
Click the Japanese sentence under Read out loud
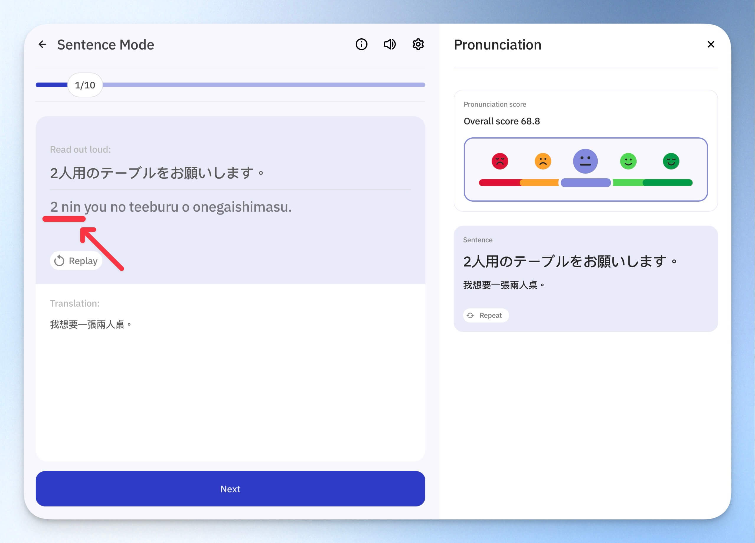[x=157, y=173]
